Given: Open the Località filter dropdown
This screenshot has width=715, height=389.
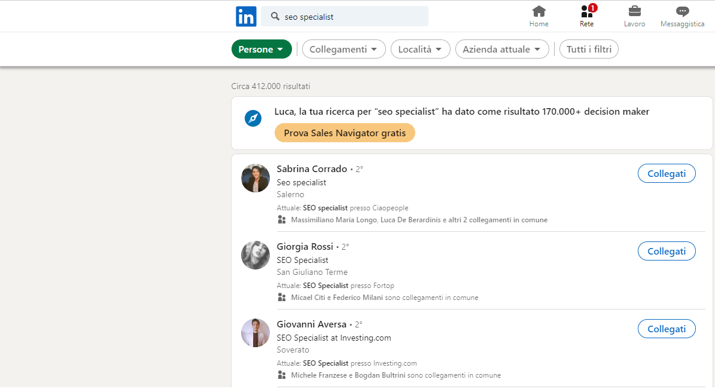Looking at the screenshot, I should click(420, 50).
